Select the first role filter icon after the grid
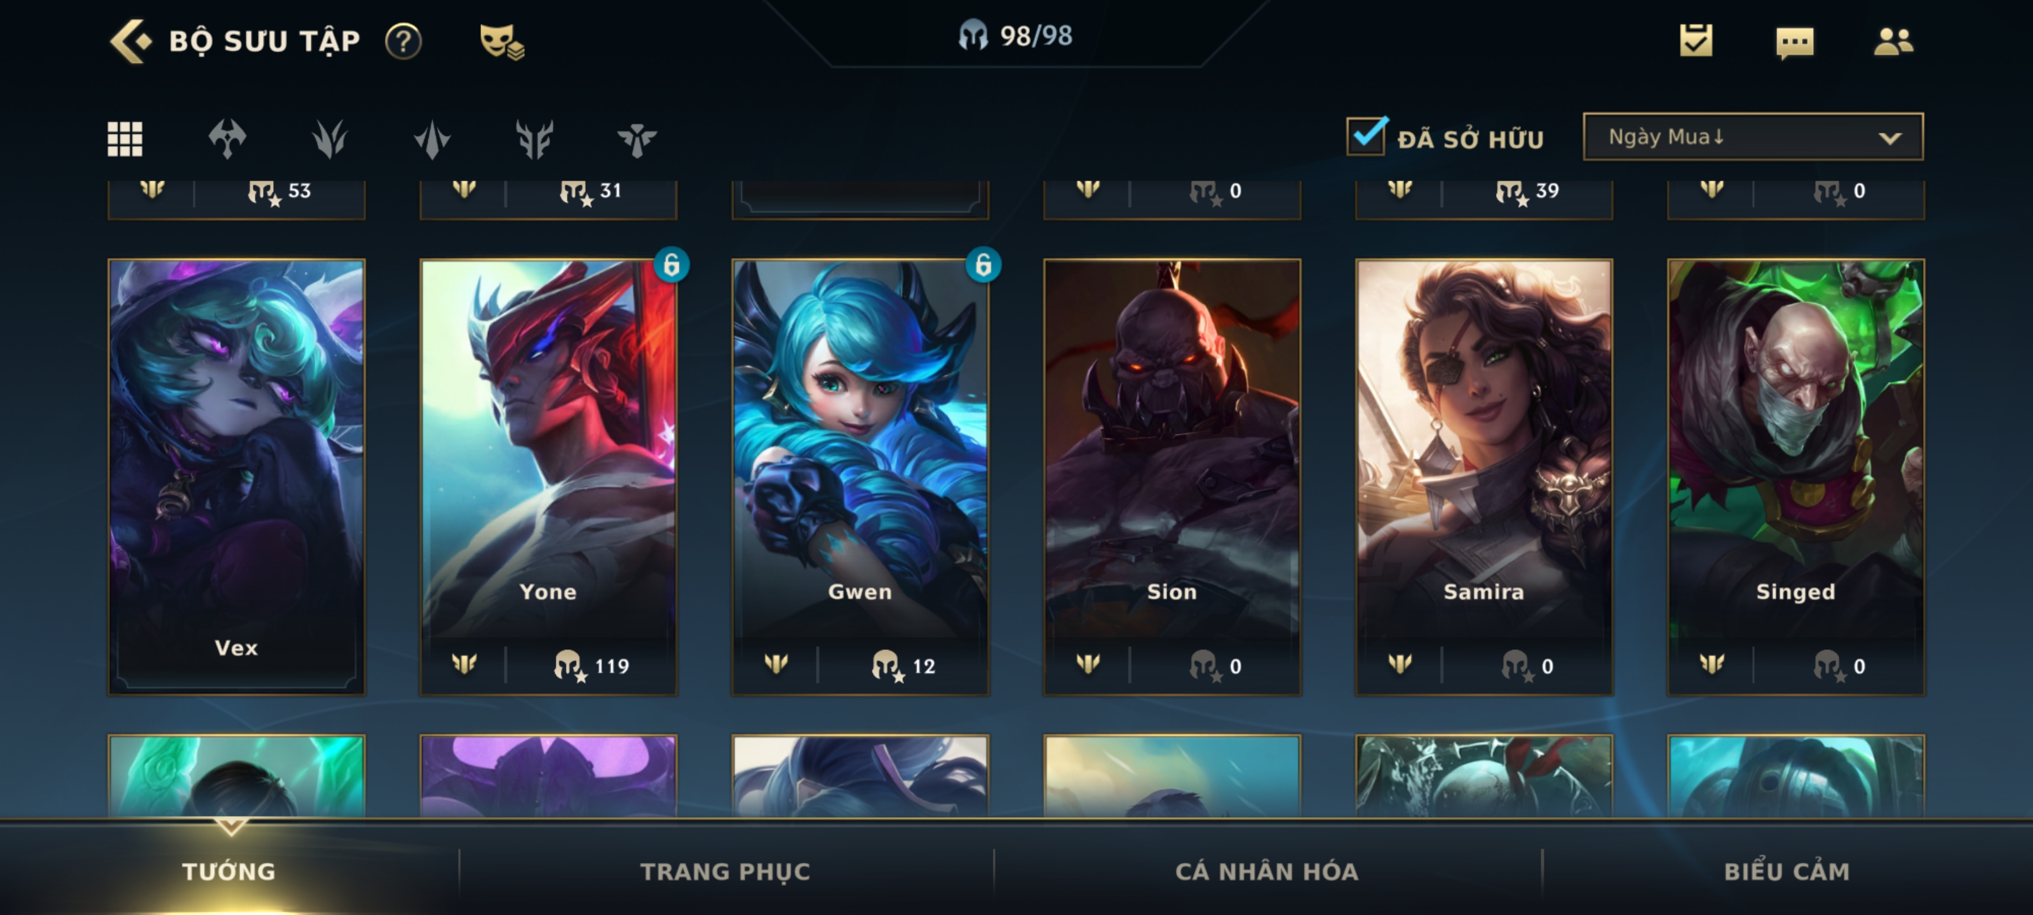 click(227, 139)
